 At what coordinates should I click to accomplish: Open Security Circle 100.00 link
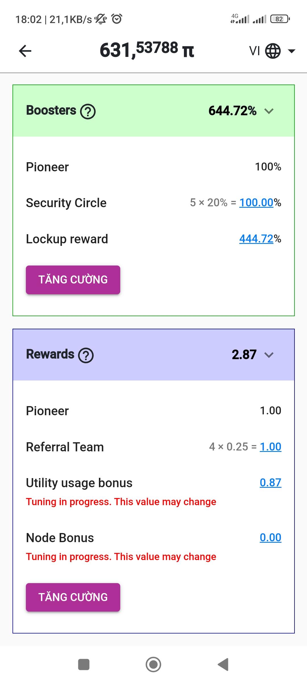point(256,203)
